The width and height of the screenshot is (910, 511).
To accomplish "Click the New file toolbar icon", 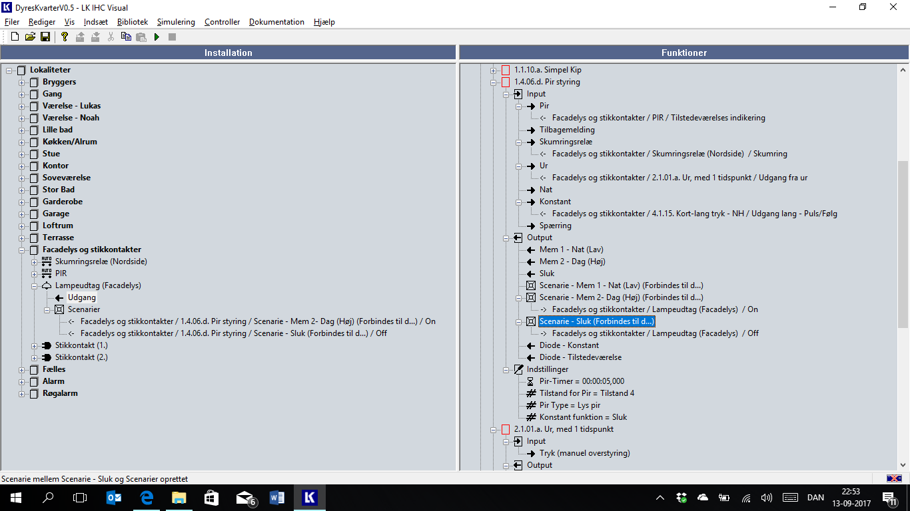I will point(15,37).
